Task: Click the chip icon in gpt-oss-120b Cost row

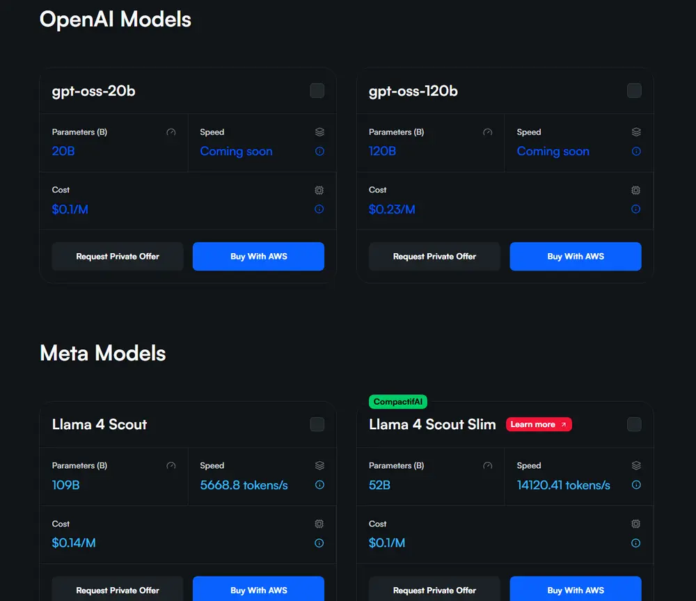Action: (636, 190)
